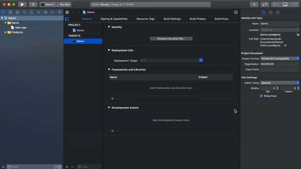Edit the Organization field
301x169 pixels.
280,64
